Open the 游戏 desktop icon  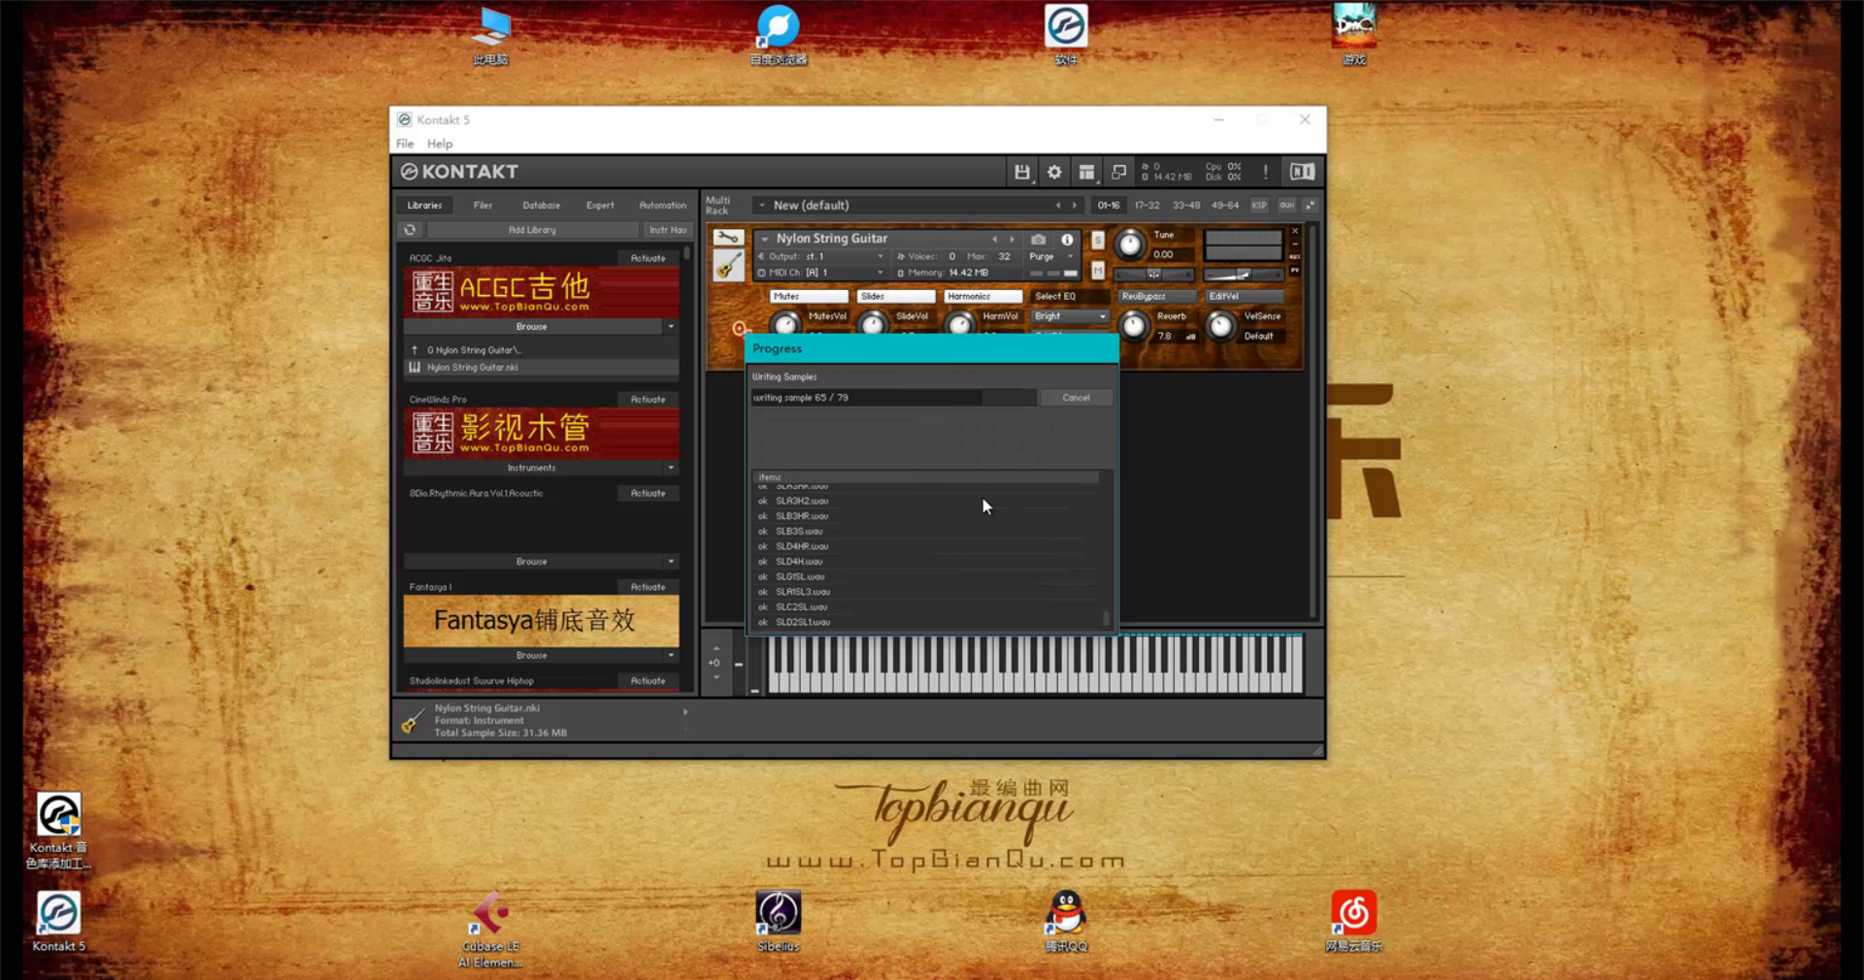click(x=1353, y=36)
